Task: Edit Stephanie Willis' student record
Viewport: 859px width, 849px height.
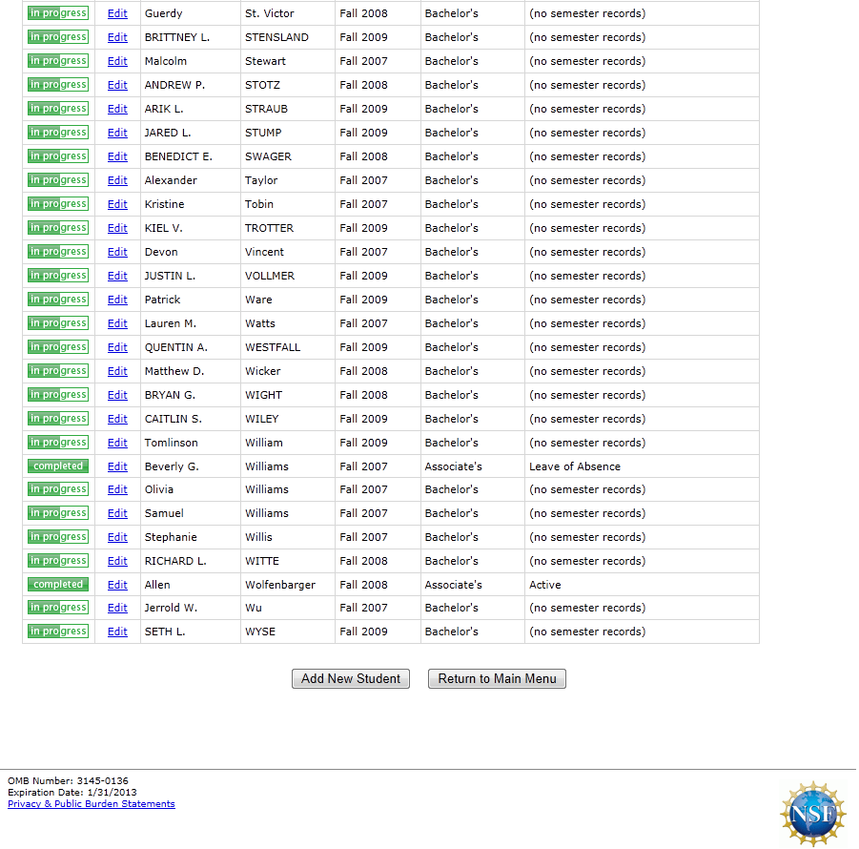Action: tap(117, 537)
